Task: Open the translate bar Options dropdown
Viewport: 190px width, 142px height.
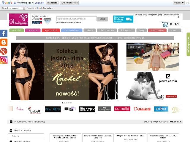Action: tap(179, 3)
